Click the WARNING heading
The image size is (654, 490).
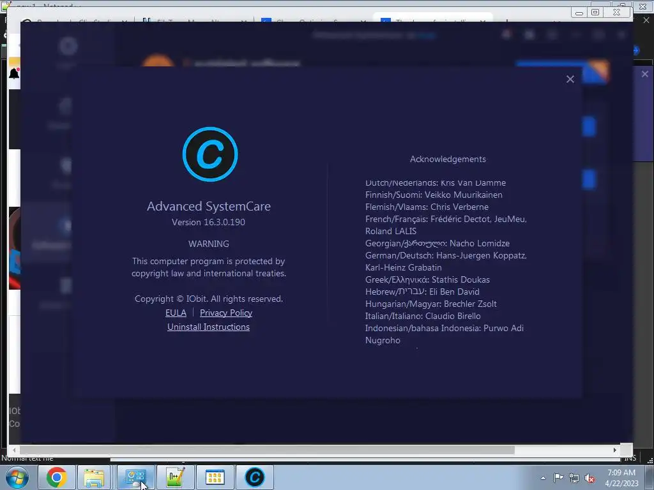[x=209, y=244]
